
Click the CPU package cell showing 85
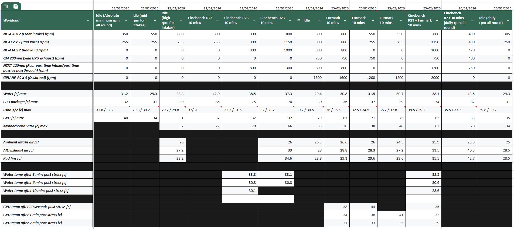click(x=204, y=102)
